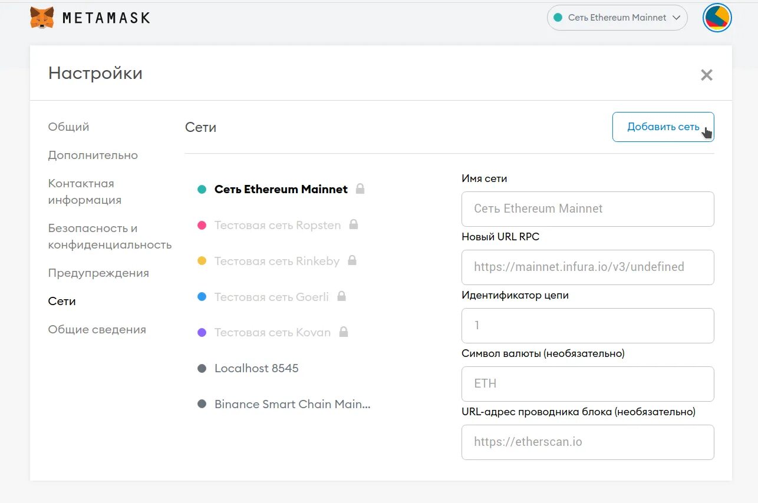
Task: Select the Localhost 8545 network
Action: point(256,368)
